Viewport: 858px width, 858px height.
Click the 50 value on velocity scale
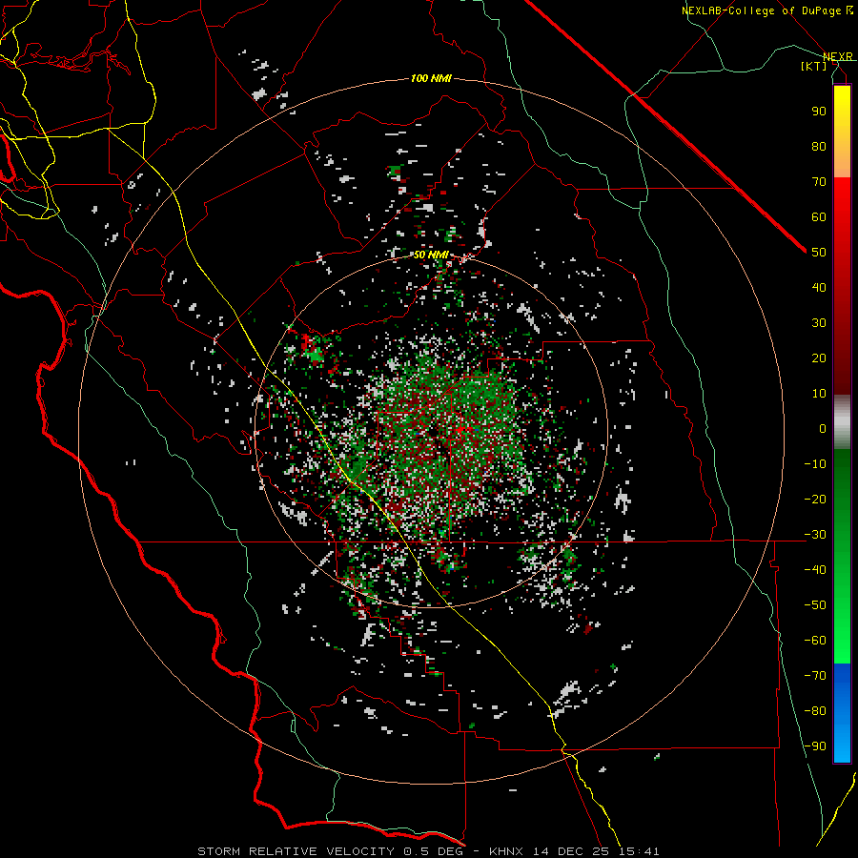click(x=819, y=253)
